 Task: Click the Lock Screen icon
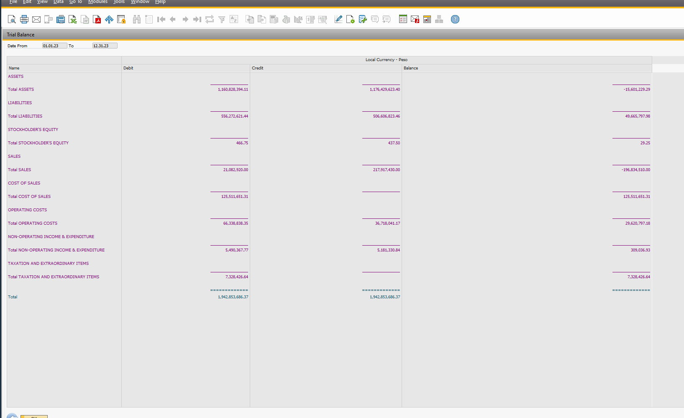pos(121,19)
